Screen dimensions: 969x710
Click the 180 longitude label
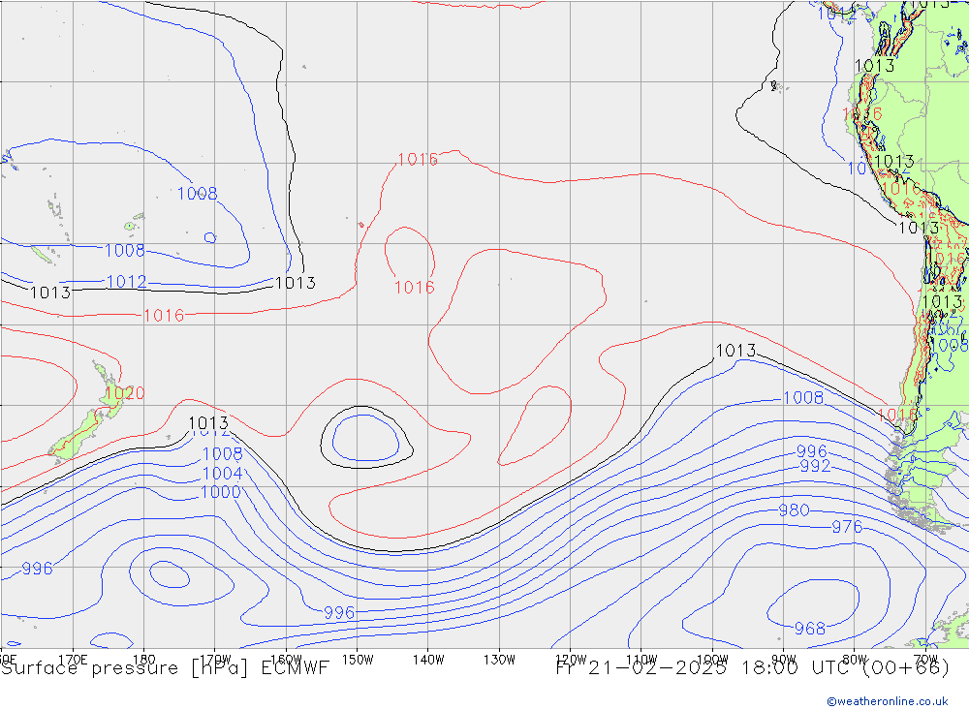(x=144, y=660)
